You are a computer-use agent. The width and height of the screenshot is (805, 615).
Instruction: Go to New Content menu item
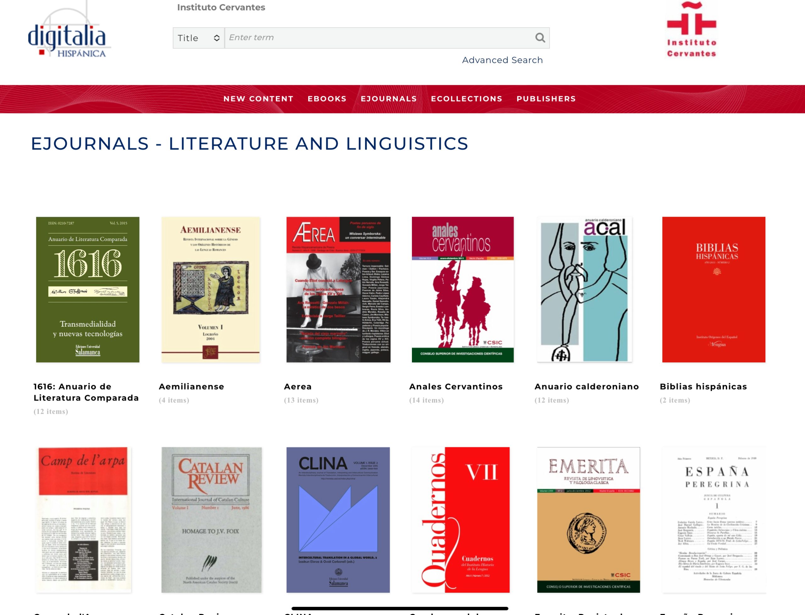click(x=258, y=99)
